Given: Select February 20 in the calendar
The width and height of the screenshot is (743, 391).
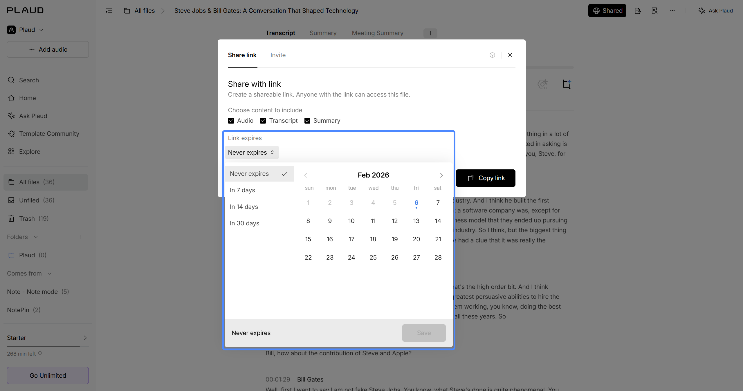Looking at the screenshot, I should [x=416, y=239].
